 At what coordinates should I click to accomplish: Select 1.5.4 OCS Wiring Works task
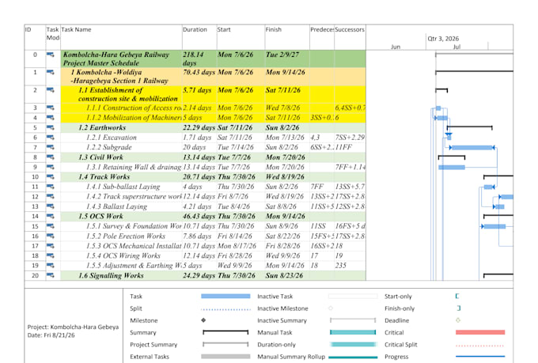point(123,255)
